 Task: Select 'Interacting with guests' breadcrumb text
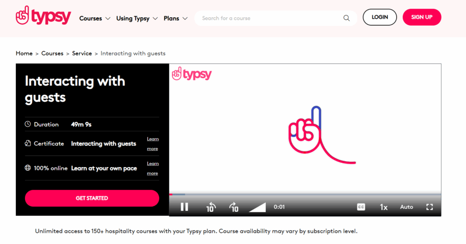[133, 54]
